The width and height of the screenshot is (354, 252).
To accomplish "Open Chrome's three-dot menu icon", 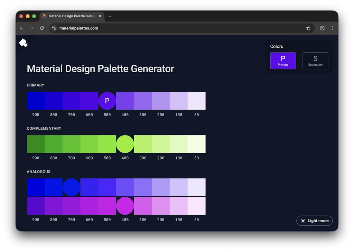I will (332, 28).
